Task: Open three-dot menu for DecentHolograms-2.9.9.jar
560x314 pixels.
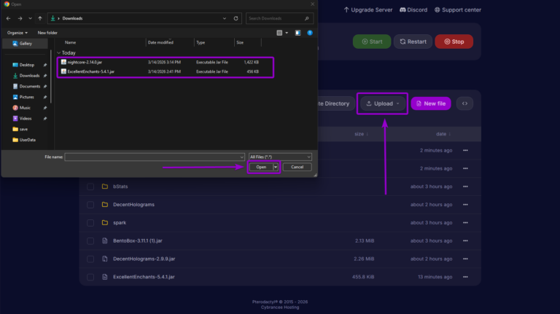Action: 465,259
